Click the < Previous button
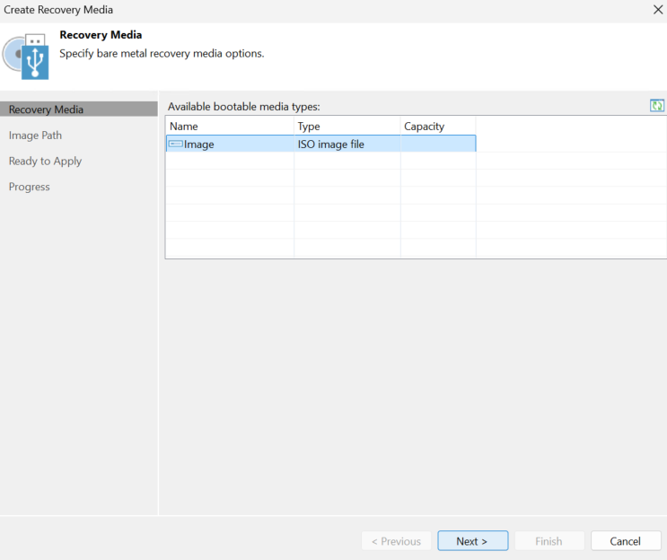Viewport: 667px width, 560px height. (396, 541)
